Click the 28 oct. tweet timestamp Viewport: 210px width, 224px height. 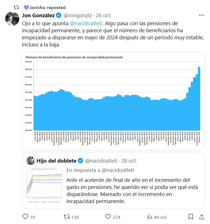click(103, 15)
